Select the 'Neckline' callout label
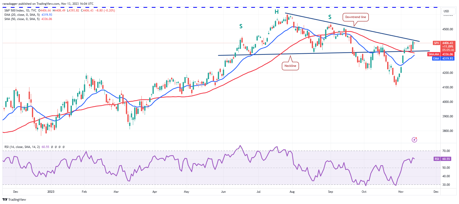 point(290,66)
